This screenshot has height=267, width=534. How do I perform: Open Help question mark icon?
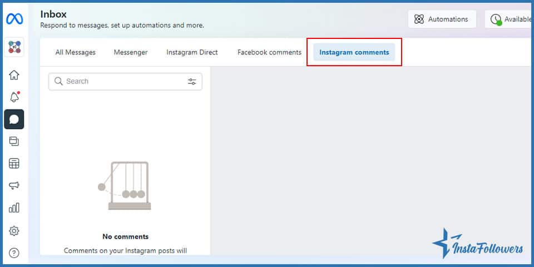click(14, 253)
